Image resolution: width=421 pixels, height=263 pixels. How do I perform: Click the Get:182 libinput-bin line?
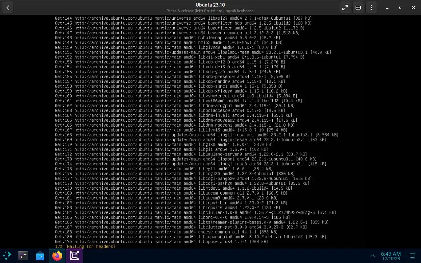point(171,203)
